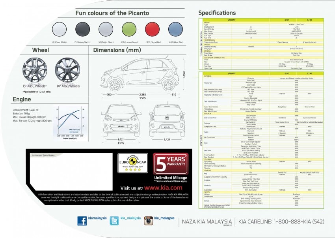Click the Instagram camera icon
The image size is (335, 238).
[x=148, y=221]
